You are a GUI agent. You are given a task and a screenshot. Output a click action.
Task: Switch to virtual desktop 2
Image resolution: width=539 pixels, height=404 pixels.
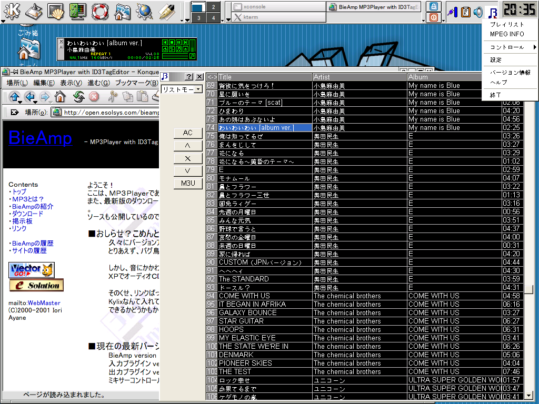213,7
